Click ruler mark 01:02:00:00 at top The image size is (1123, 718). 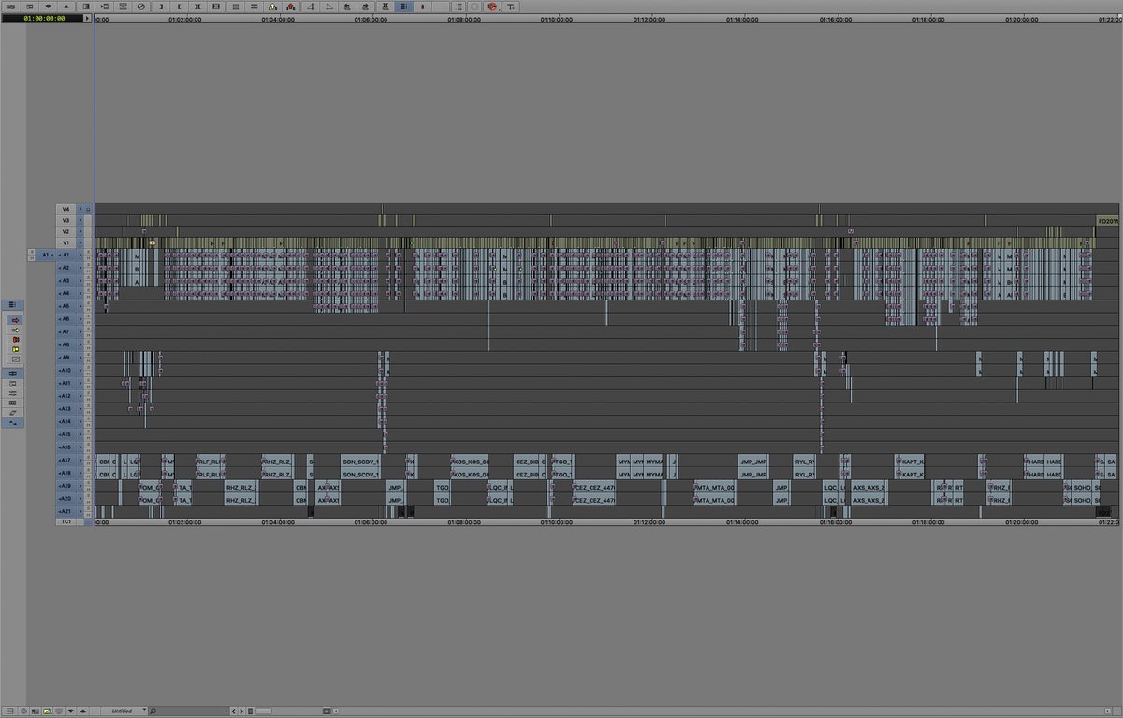click(186, 18)
